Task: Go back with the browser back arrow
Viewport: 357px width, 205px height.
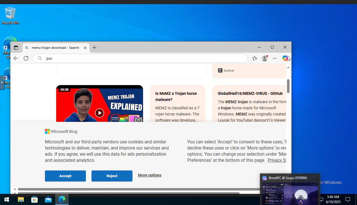Action: (16, 58)
